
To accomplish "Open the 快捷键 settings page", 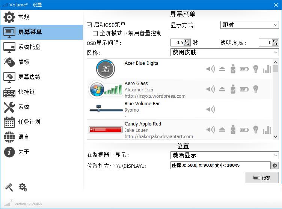I will coord(26,92).
